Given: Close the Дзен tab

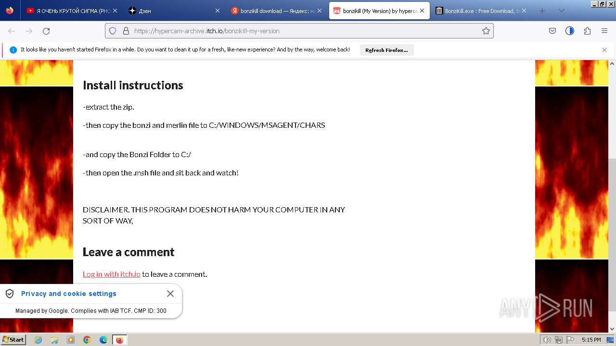Looking at the screenshot, I should (x=217, y=11).
